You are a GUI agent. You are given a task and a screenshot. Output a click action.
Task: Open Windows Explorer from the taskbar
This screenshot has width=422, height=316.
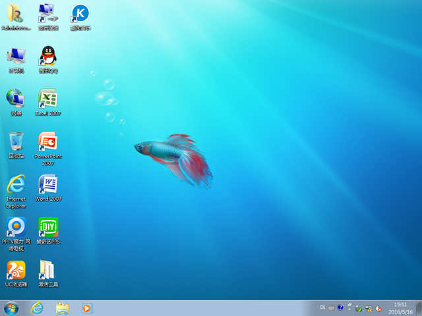(63, 308)
